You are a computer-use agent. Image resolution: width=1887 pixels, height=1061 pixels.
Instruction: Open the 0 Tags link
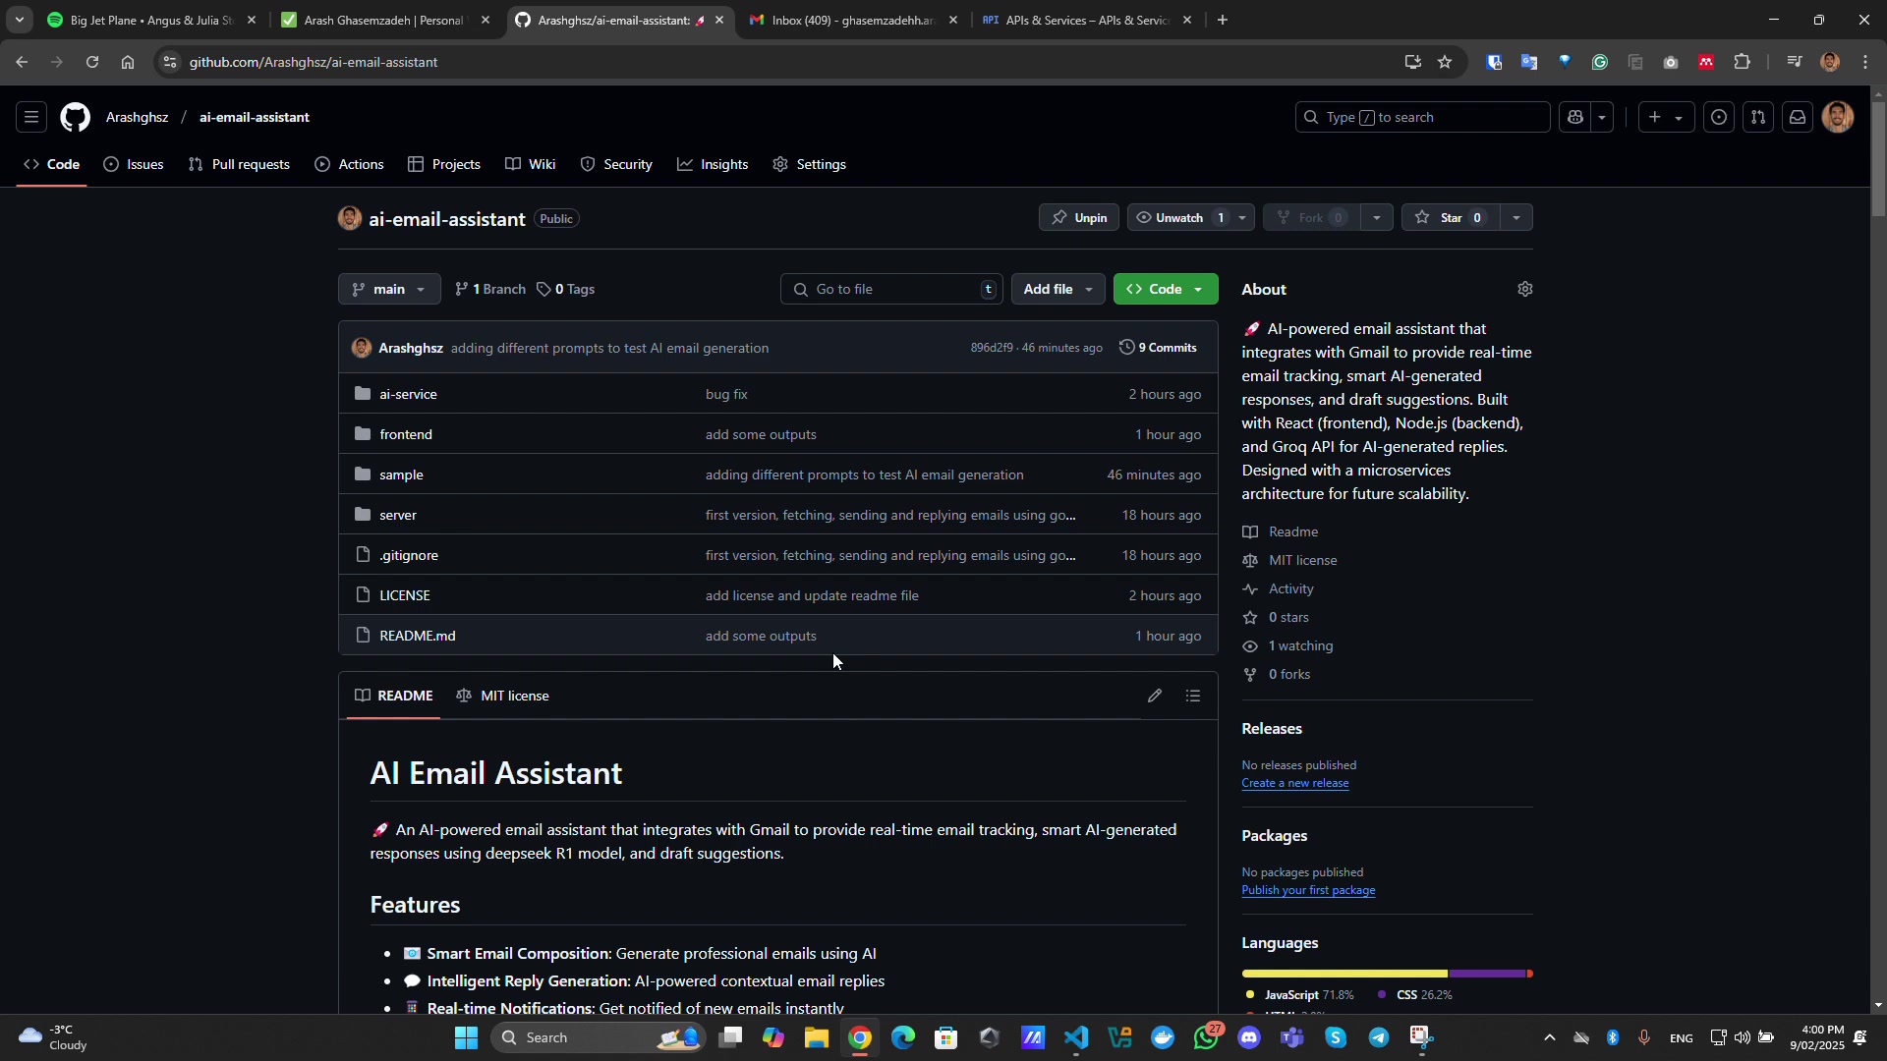(x=566, y=289)
